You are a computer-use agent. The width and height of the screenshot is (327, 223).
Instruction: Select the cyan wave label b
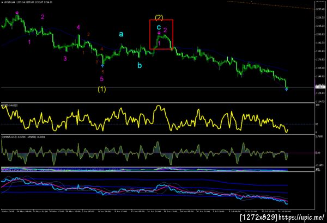click(x=140, y=65)
